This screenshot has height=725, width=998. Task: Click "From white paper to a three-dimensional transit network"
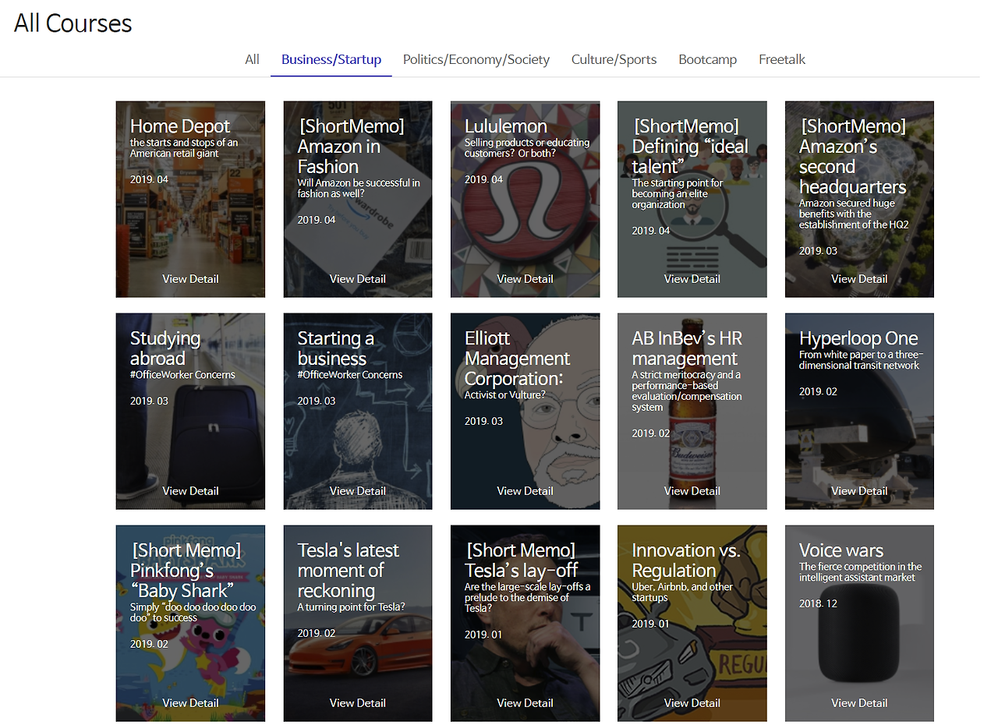tap(862, 360)
